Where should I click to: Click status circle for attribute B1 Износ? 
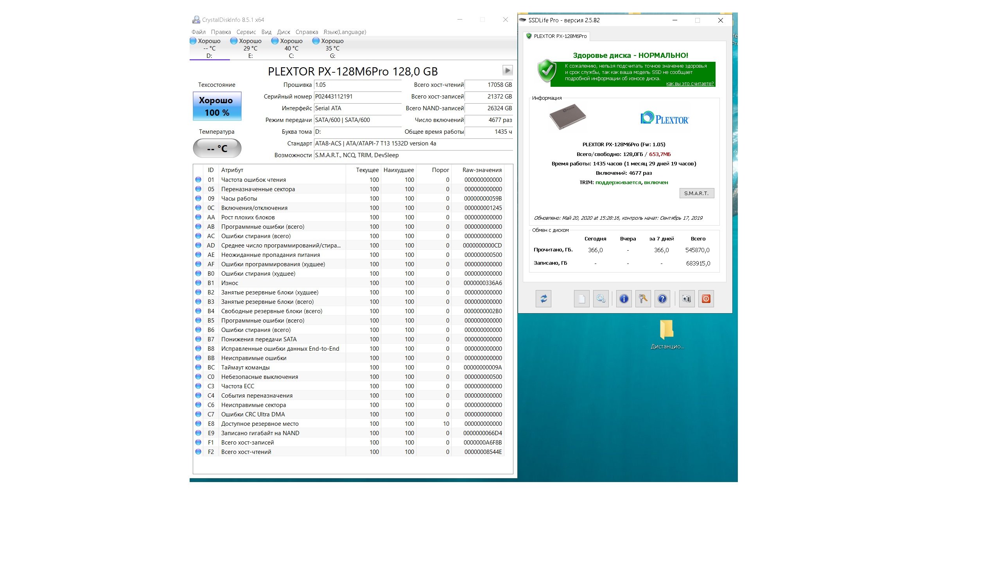coord(198,283)
